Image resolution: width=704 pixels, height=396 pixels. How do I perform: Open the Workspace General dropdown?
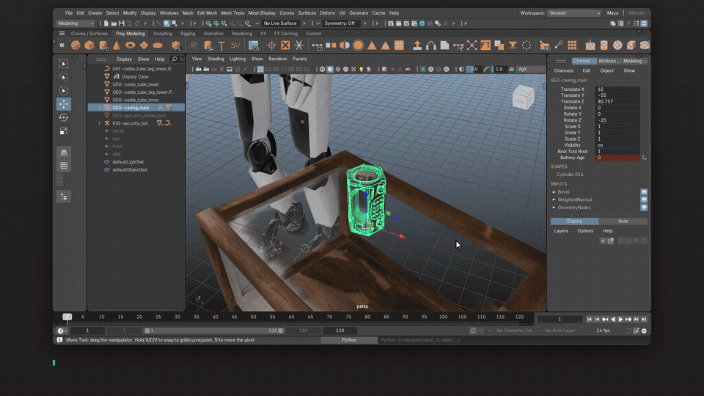click(x=574, y=13)
